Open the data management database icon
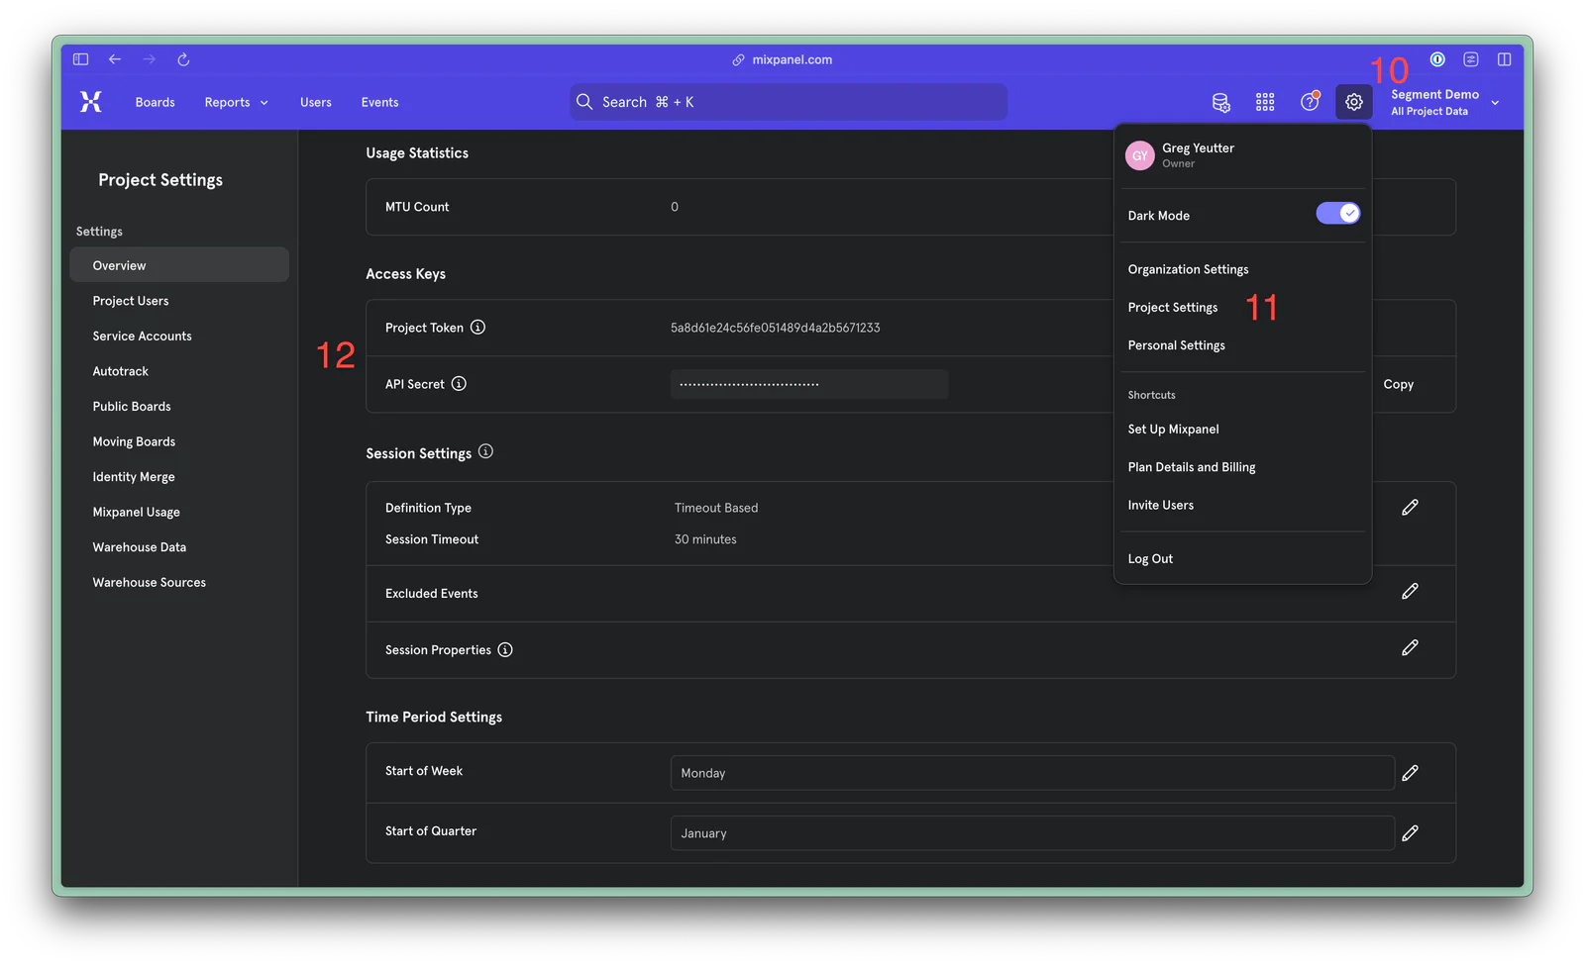Image resolution: width=1585 pixels, height=965 pixels. (x=1220, y=102)
